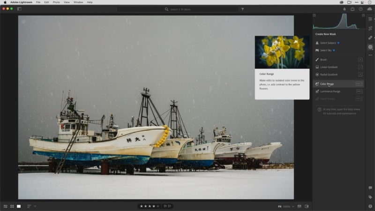Image resolution: width=375 pixels, height=211 pixels.
Task: Click the daffodil Color Range preview
Action: coord(282,53)
